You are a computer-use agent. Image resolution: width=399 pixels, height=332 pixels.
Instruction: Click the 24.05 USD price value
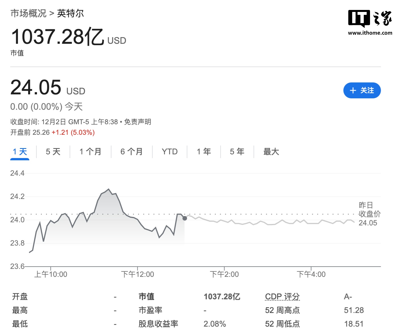pyautogui.click(x=48, y=88)
